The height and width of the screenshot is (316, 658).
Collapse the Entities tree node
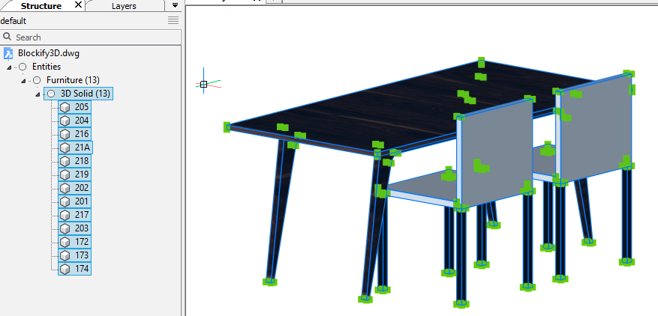coord(9,67)
